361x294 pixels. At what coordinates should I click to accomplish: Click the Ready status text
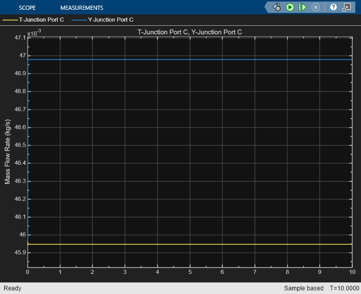[13, 288]
